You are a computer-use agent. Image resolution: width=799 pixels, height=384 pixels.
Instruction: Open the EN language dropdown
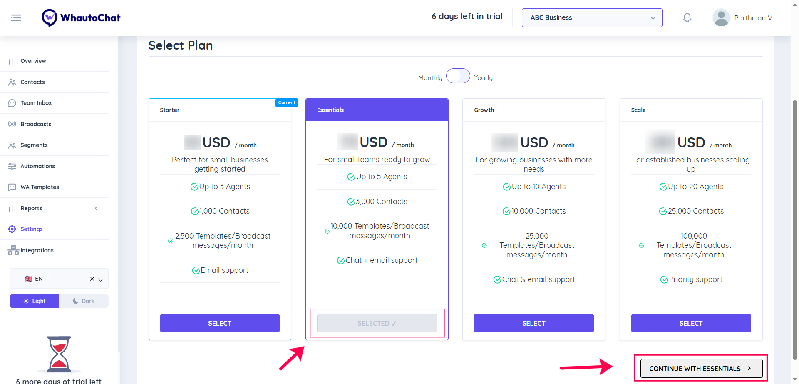pyautogui.click(x=100, y=279)
